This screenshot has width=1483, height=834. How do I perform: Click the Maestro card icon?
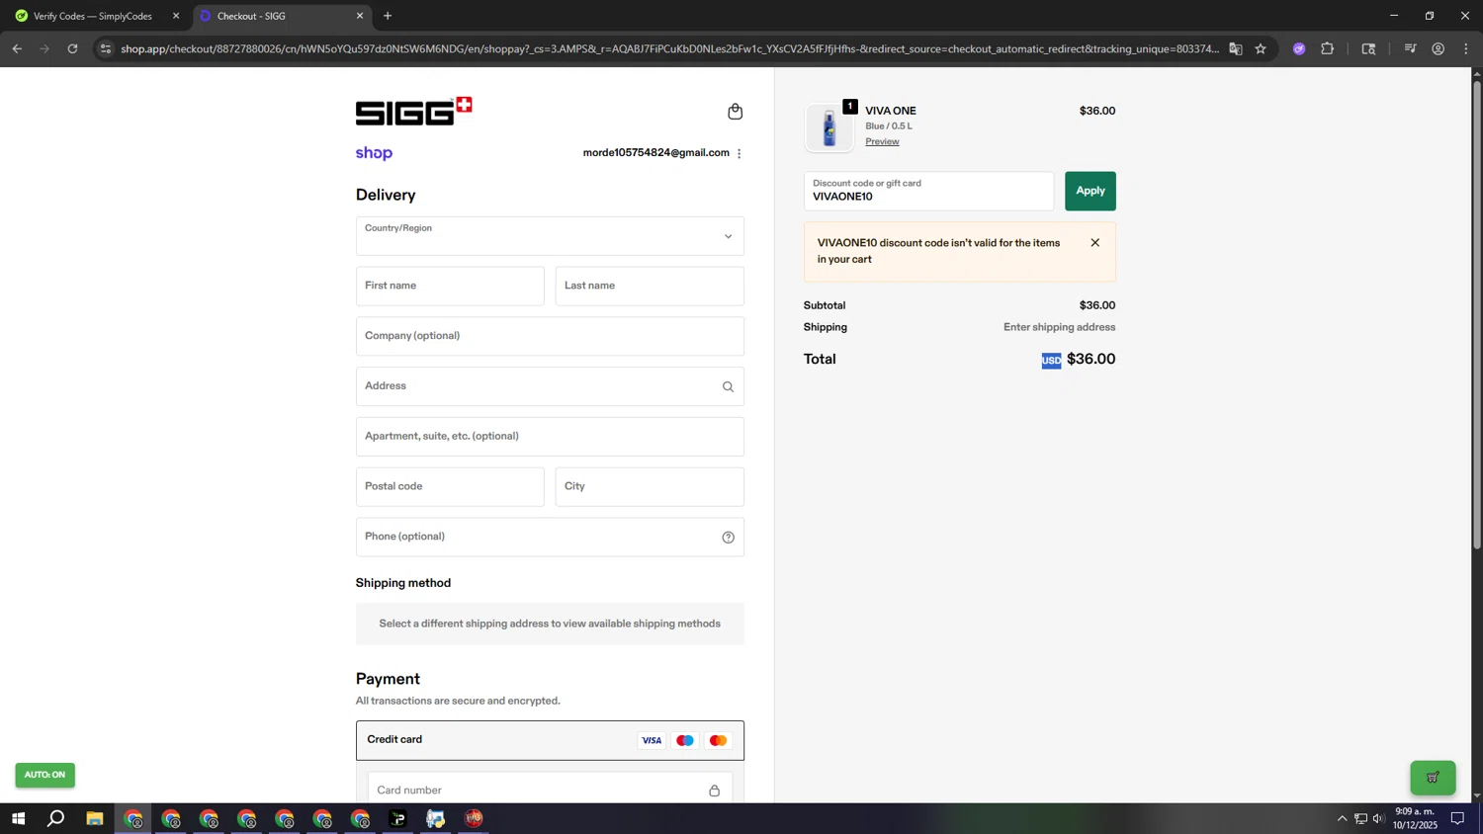[685, 740]
